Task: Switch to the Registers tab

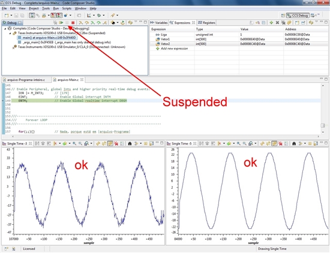Action: [206, 23]
